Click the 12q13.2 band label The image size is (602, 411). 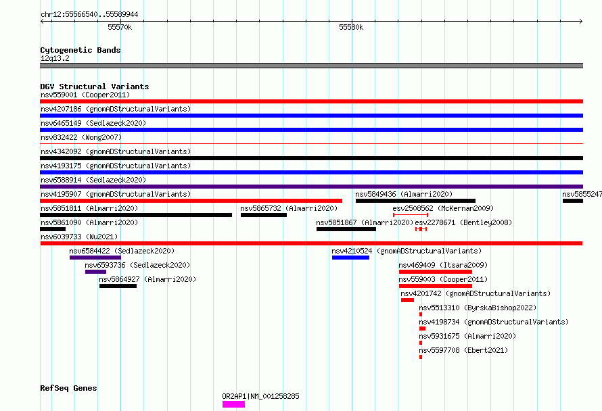[x=55, y=58]
